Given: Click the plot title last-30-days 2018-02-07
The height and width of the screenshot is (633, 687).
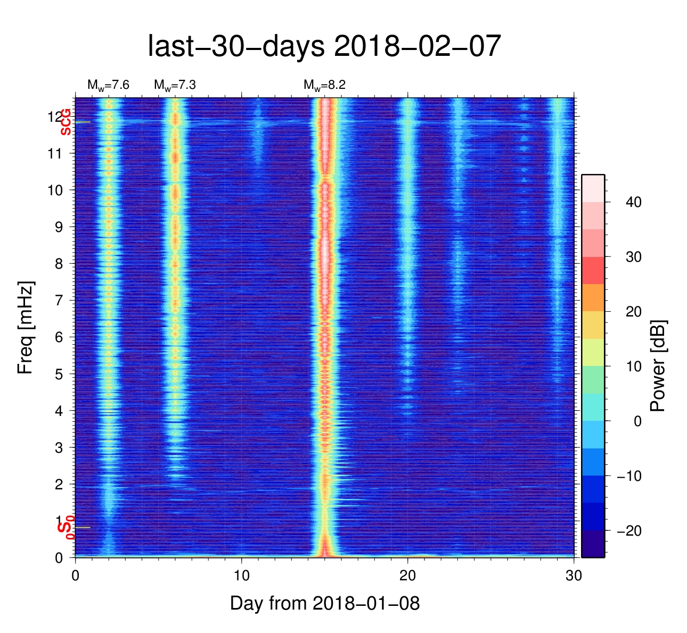Looking at the screenshot, I should pyautogui.click(x=324, y=46).
